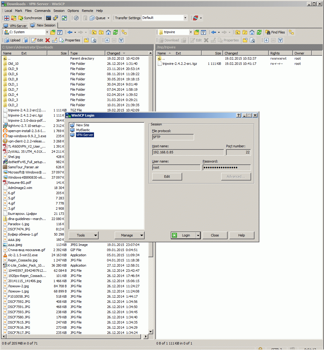Click local panel green Refresh icon
The image size is (324, 350).
(x=115, y=32)
